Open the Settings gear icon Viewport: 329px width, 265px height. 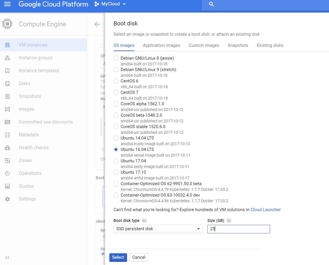pos(7,199)
